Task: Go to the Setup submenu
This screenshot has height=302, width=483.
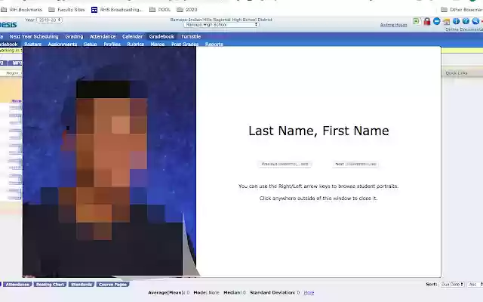Action: click(x=91, y=44)
